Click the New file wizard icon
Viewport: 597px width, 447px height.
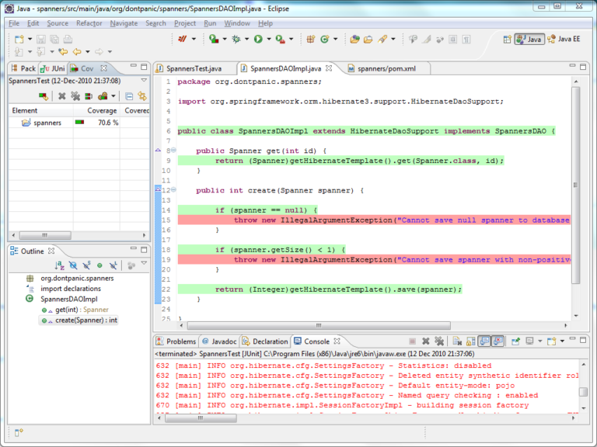[19, 39]
